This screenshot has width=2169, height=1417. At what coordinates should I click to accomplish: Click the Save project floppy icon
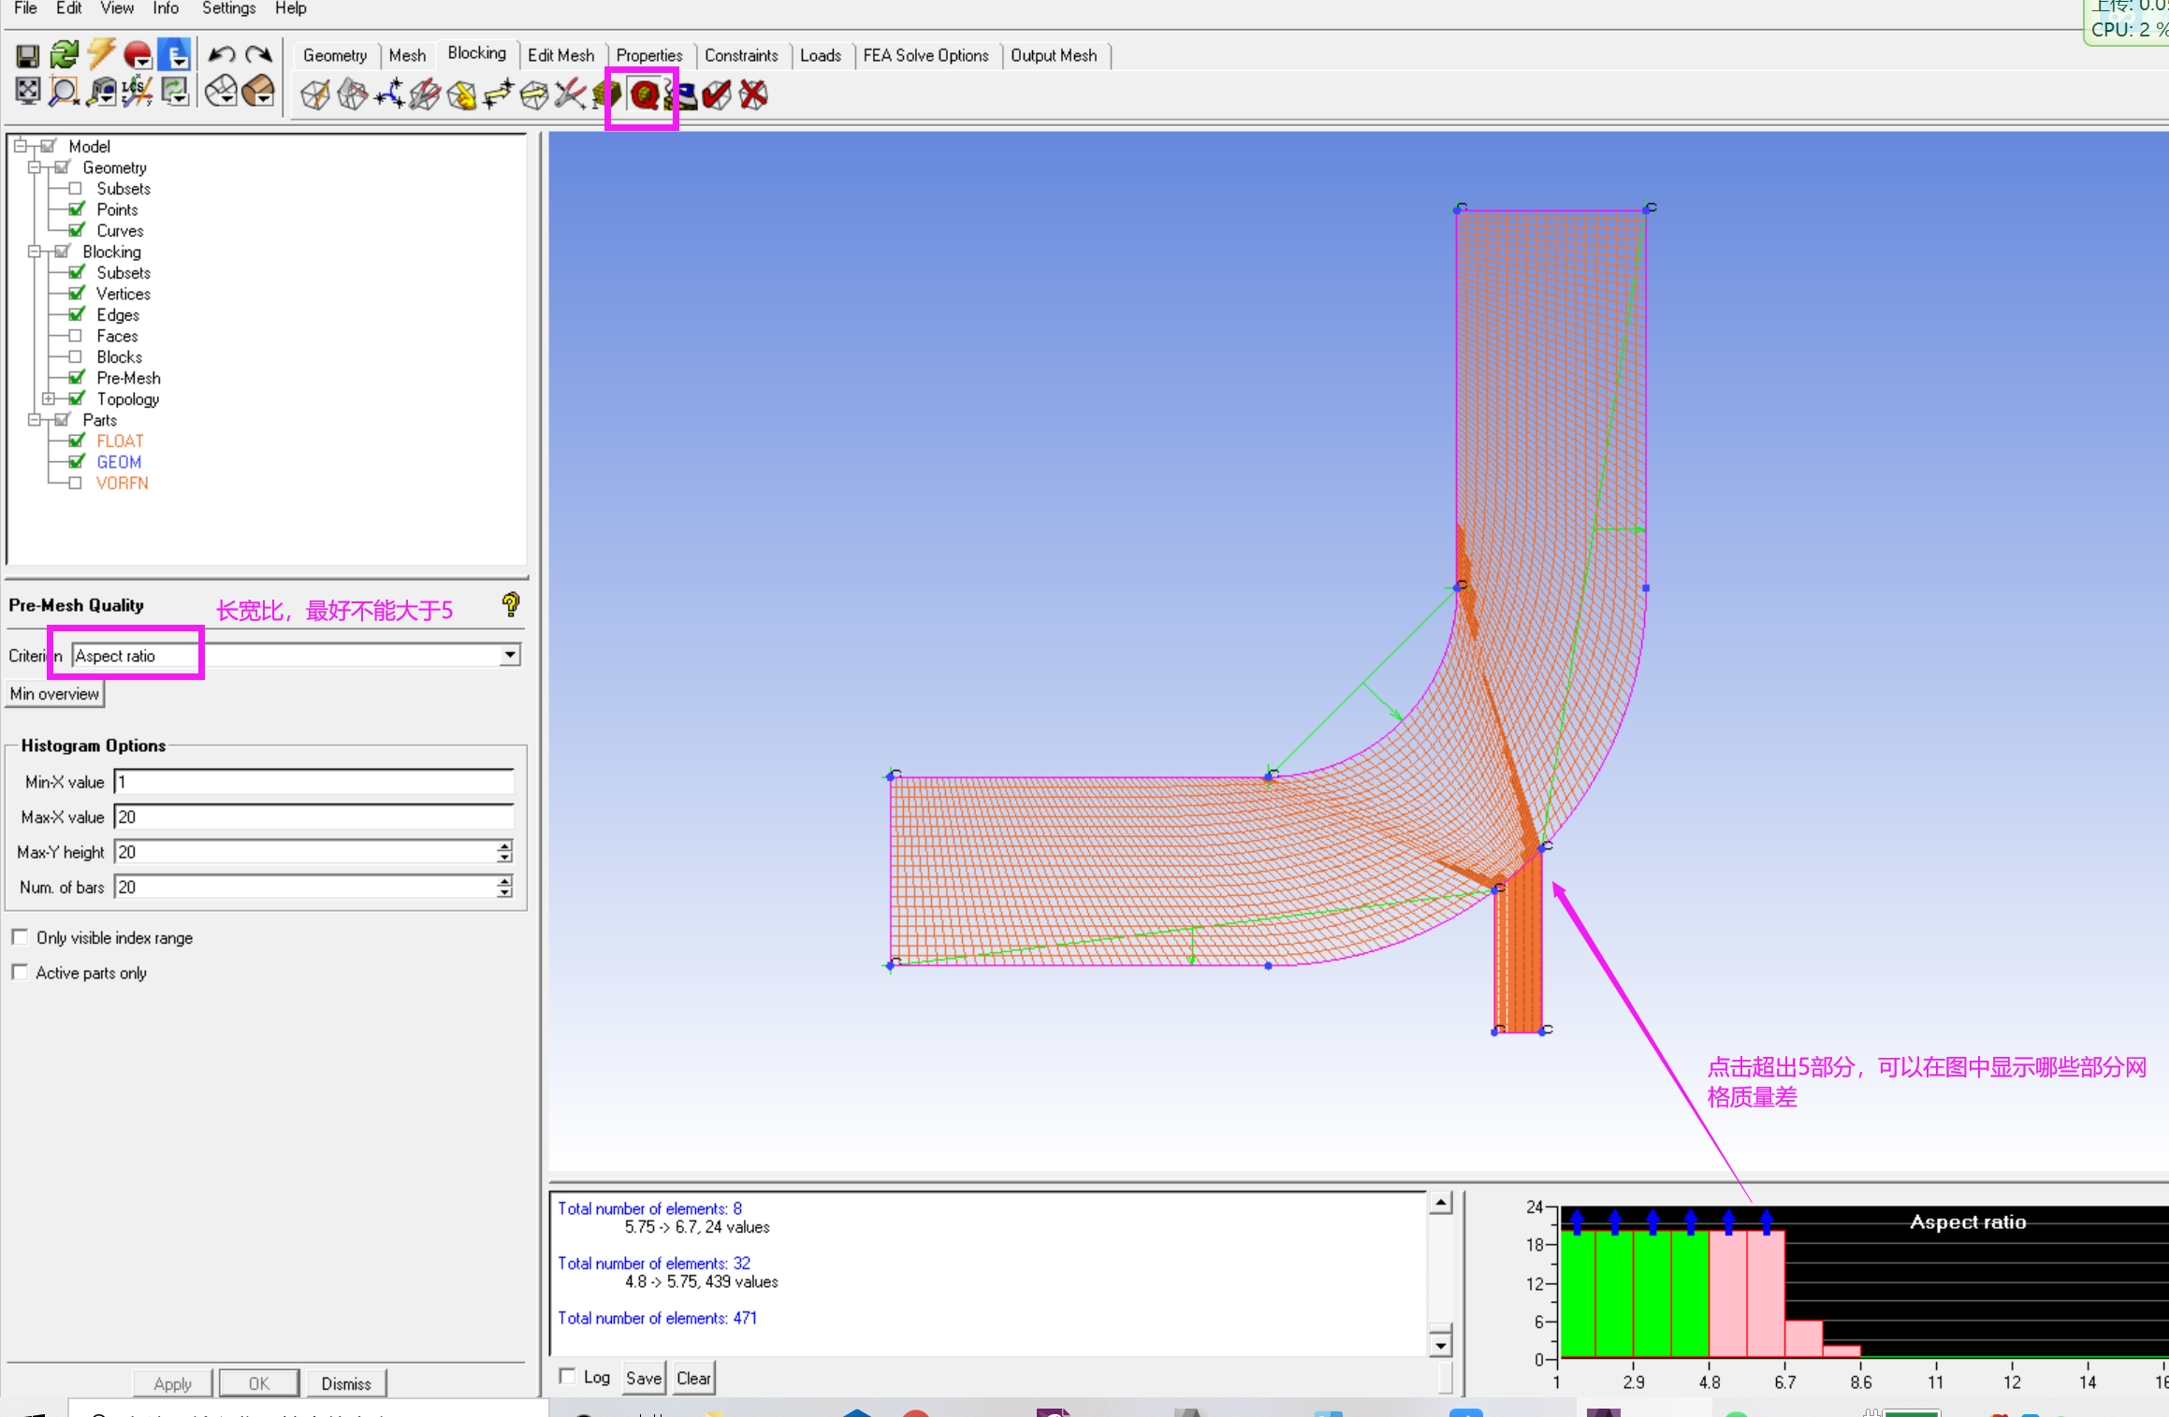point(27,55)
